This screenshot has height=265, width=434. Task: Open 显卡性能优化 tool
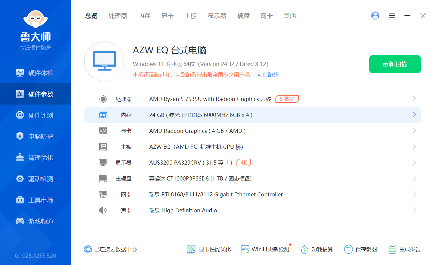[x=209, y=249]
